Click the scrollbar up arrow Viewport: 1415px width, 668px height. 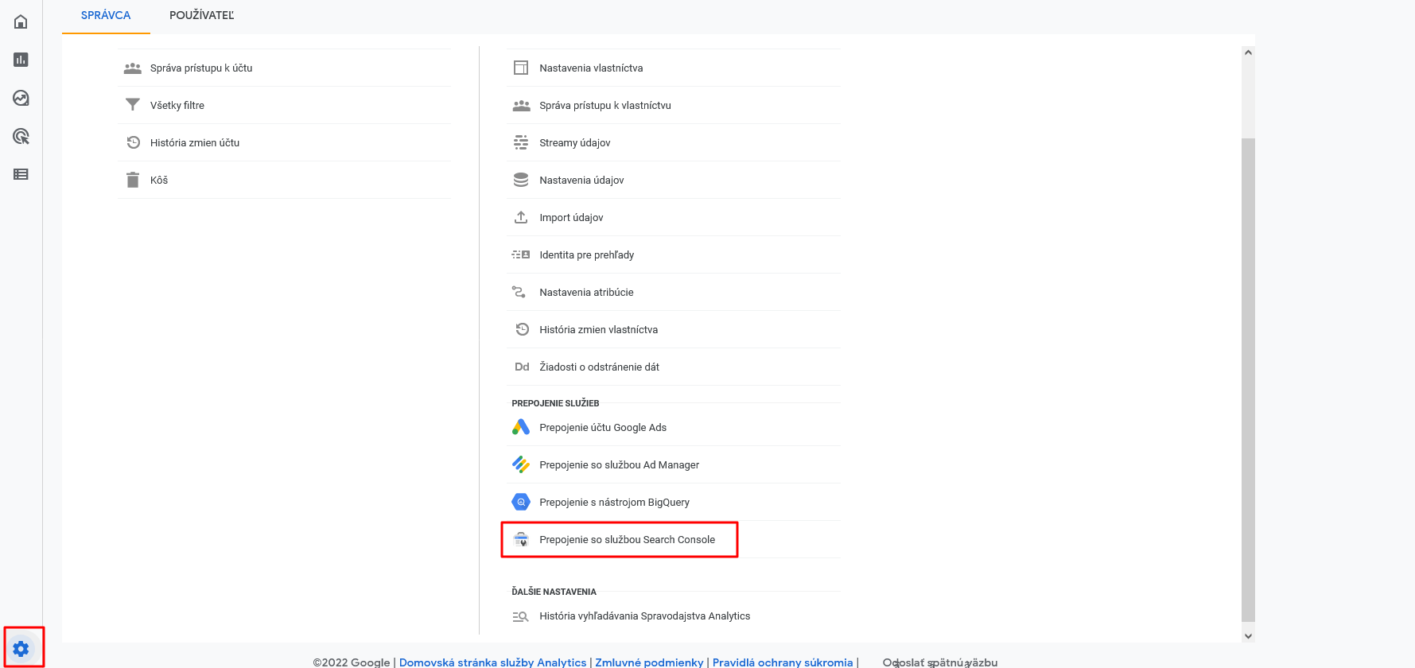(x=1248, y=52)
